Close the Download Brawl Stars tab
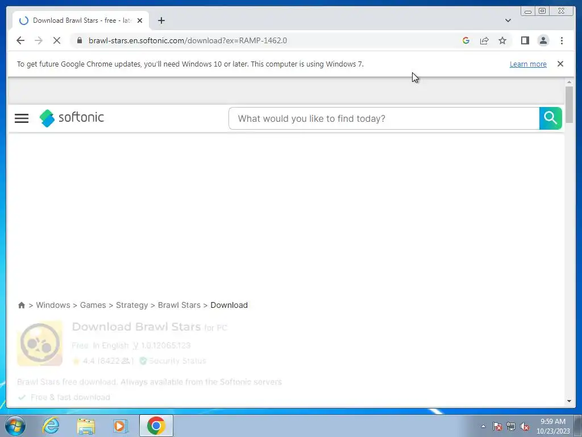This screenshot has width=582, height=437. tap(140, 20)
